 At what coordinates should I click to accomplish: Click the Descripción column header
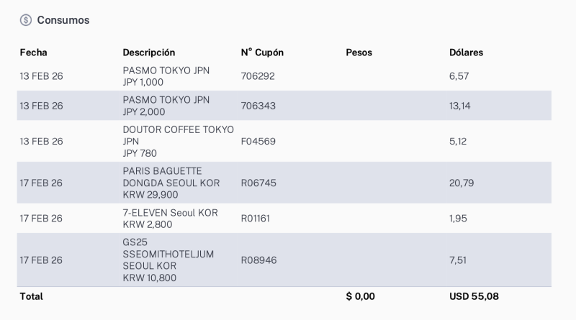point(149,52)
